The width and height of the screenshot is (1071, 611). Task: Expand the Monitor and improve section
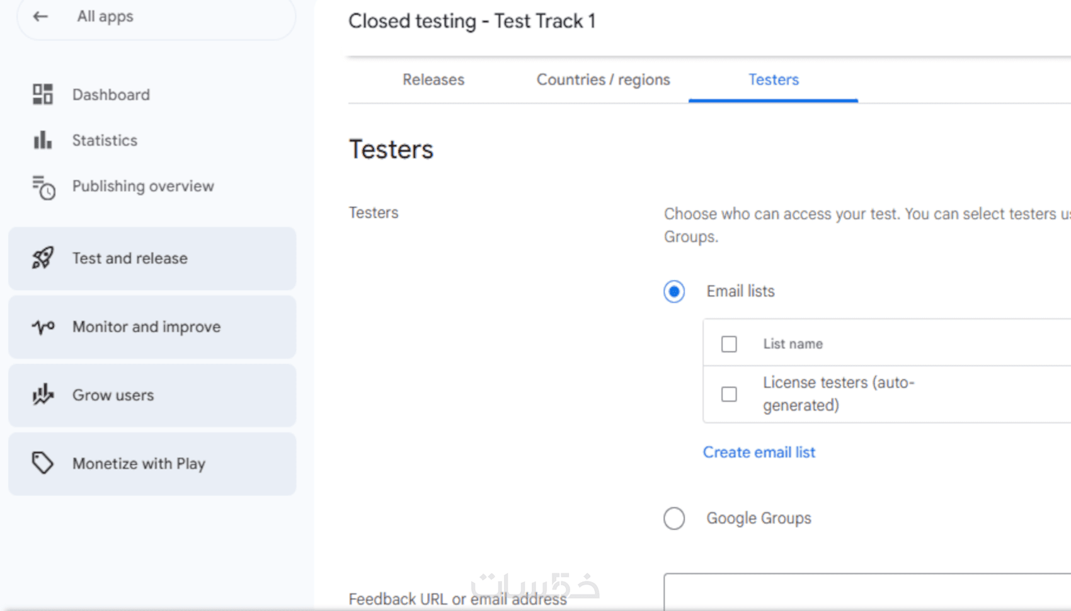(x=146, y=327)
